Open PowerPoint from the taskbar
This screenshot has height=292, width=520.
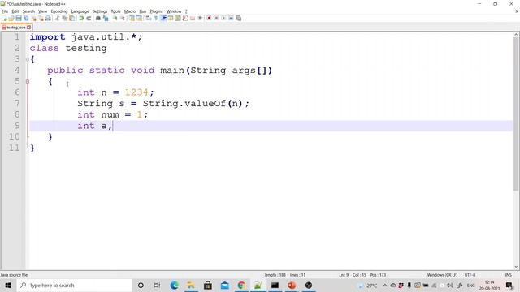coord(292,285)
